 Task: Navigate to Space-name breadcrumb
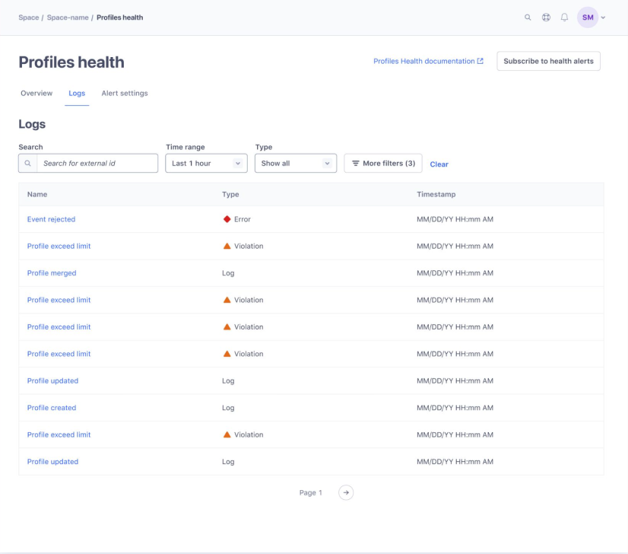68,18
